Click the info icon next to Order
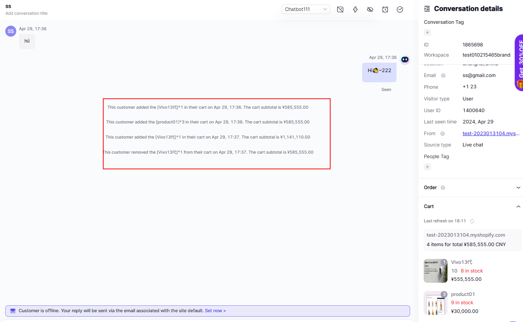The height and width of the screenshot is (322, 523). (x=443, y=188)
